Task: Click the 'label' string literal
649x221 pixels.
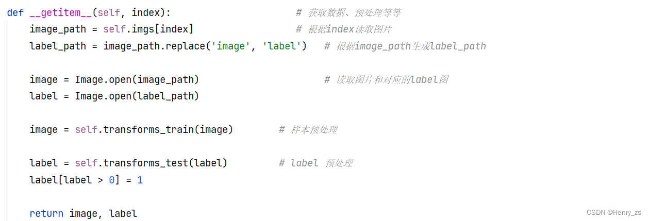Action: (x=282, y=46)
